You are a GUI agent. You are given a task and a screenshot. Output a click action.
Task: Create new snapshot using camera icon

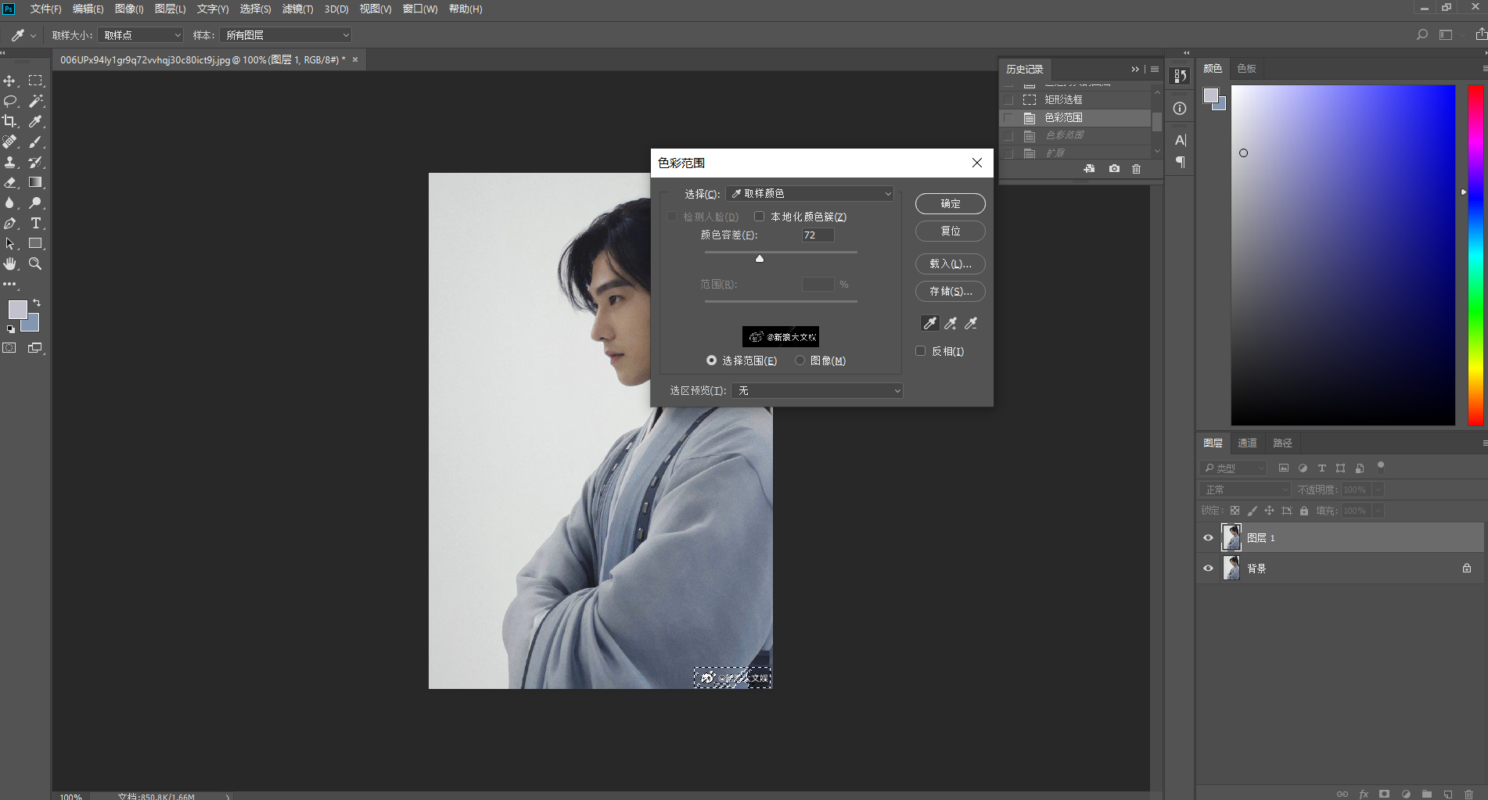(x=1114, y=168)
